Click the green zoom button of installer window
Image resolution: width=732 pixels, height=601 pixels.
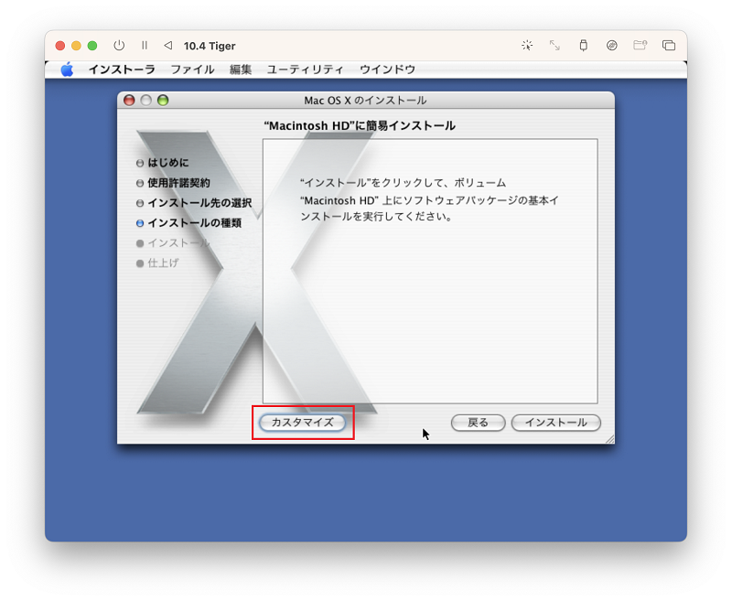pos(163,101)
